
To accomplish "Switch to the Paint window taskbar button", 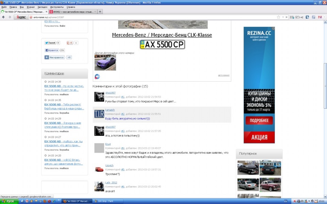I will (108, 201).
